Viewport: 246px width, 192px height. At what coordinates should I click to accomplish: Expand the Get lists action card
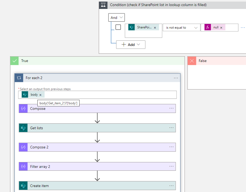tap(97, 128)
